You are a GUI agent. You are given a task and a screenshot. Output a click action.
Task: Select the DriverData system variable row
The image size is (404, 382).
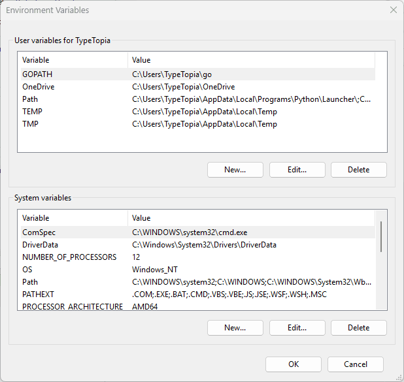[41, 245]
